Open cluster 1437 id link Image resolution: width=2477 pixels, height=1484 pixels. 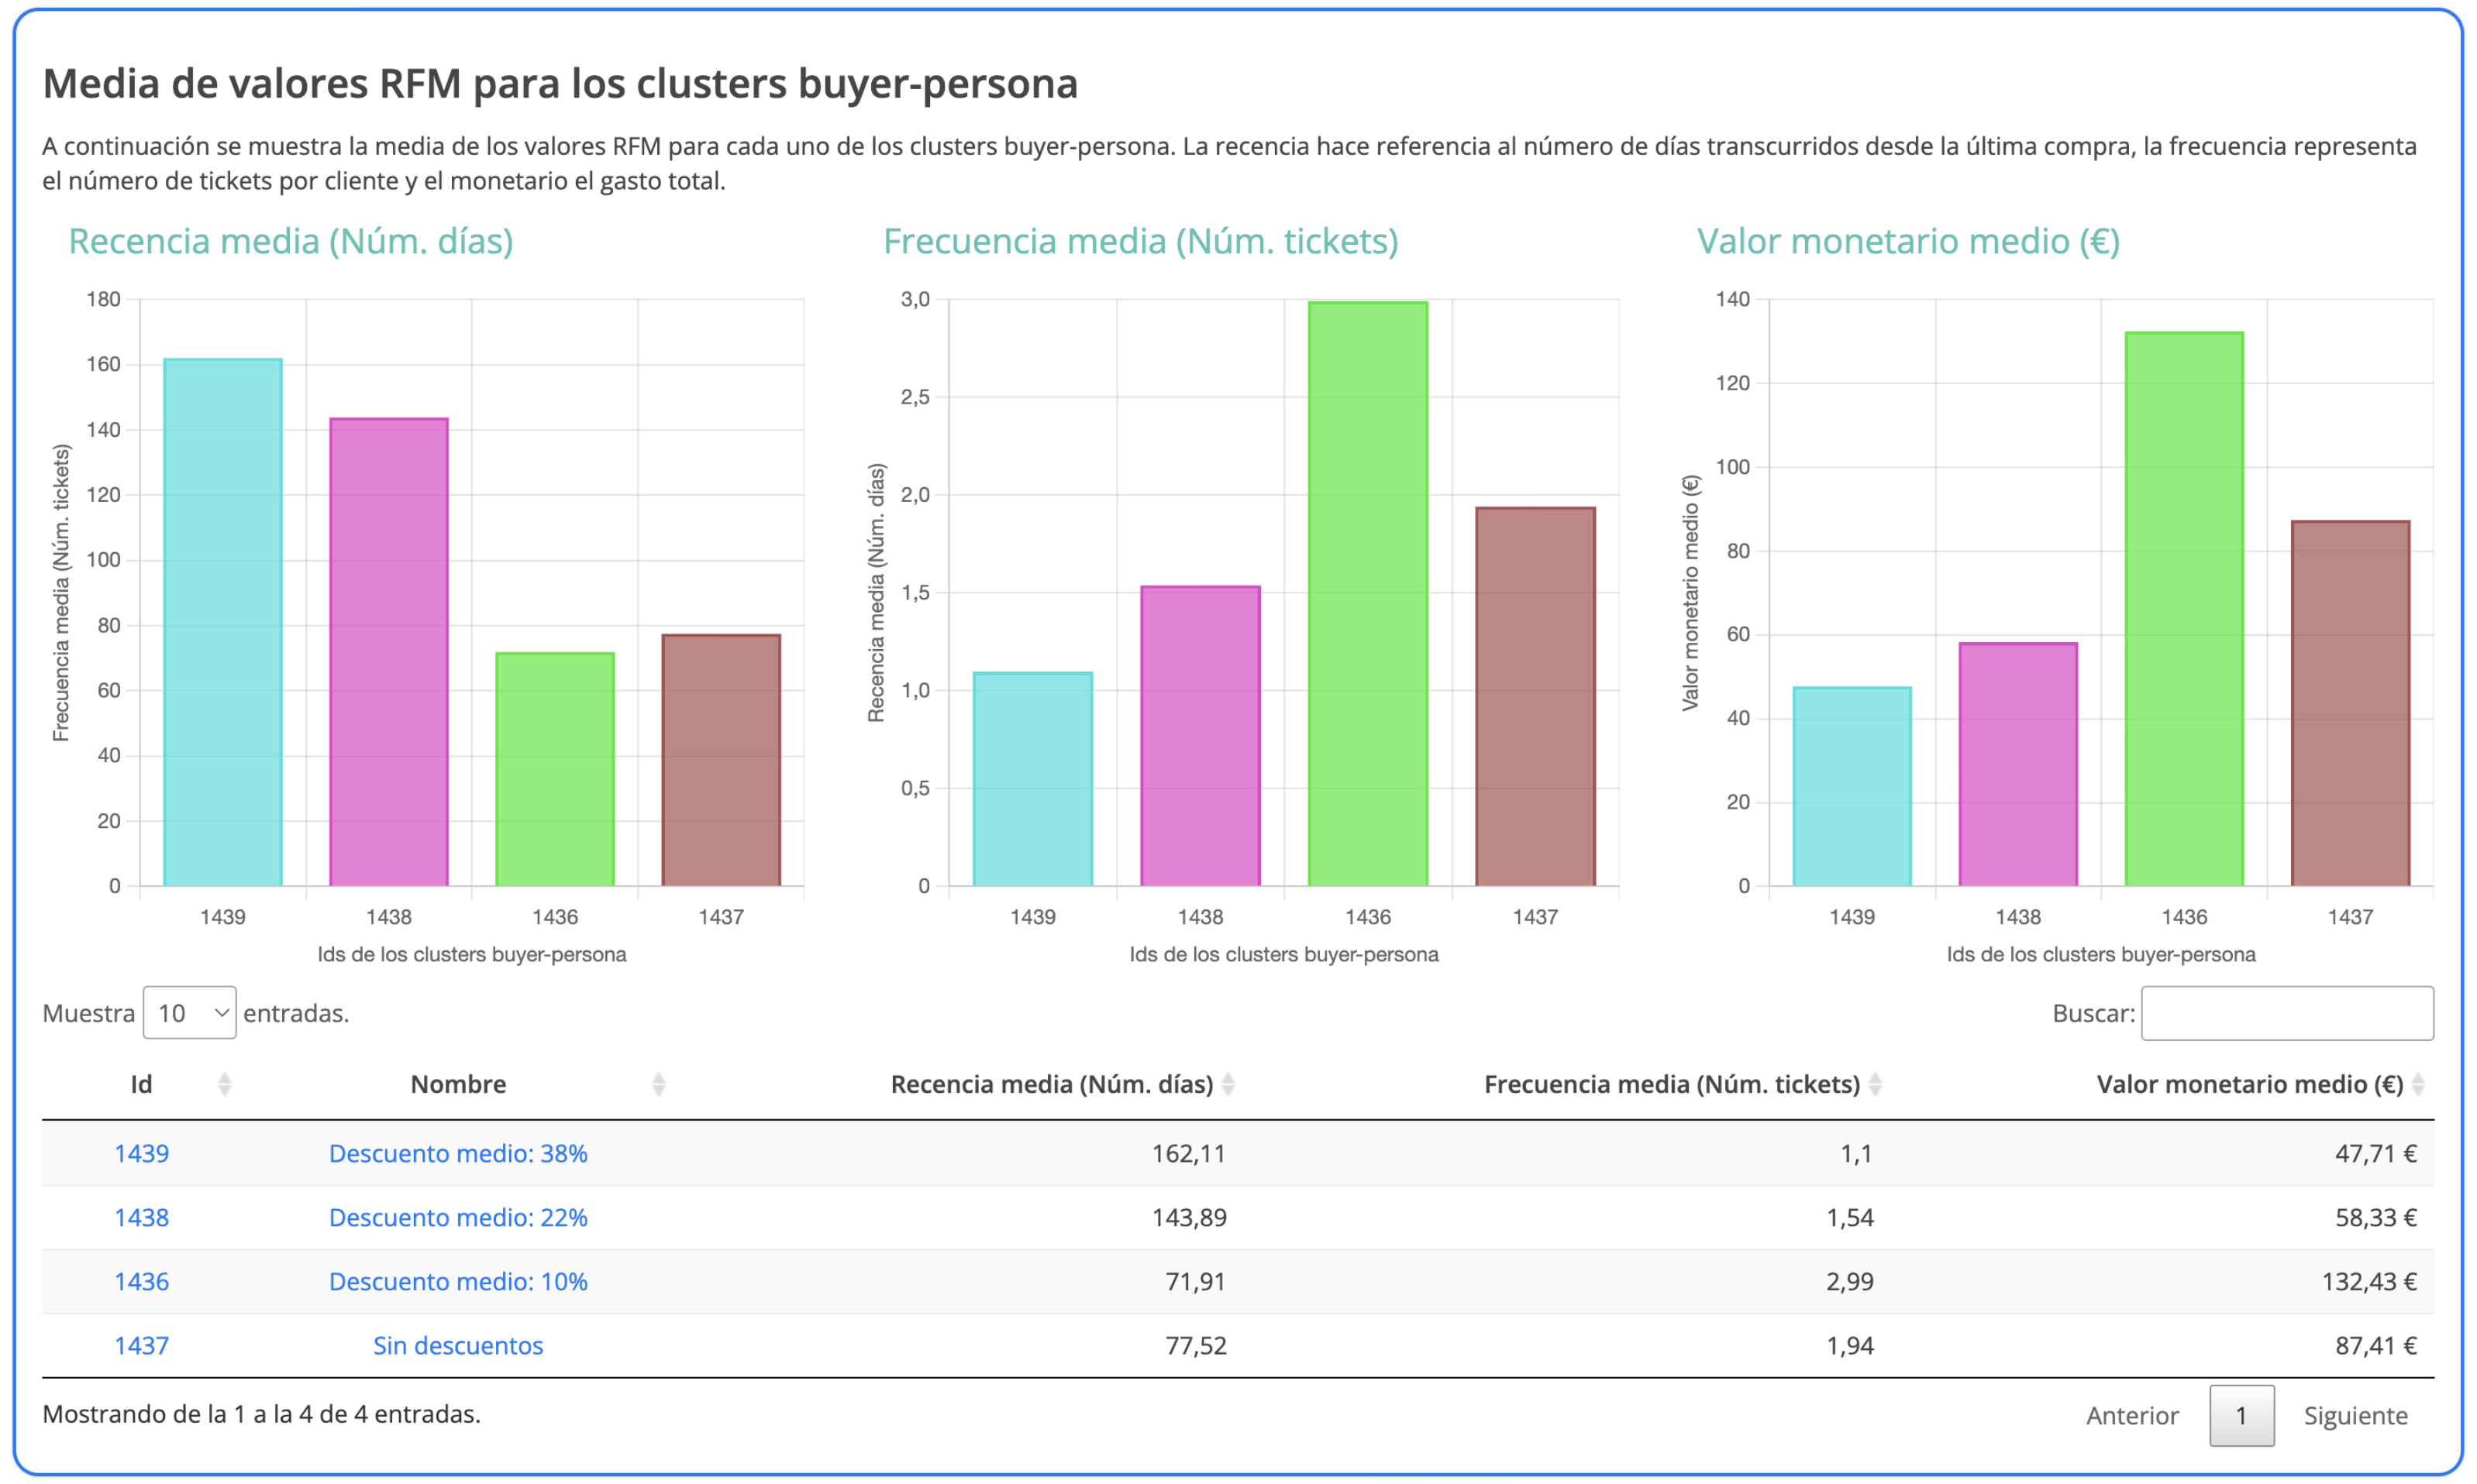pos(141,1345)
